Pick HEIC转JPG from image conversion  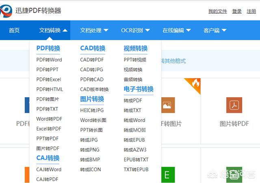[92, 110]
